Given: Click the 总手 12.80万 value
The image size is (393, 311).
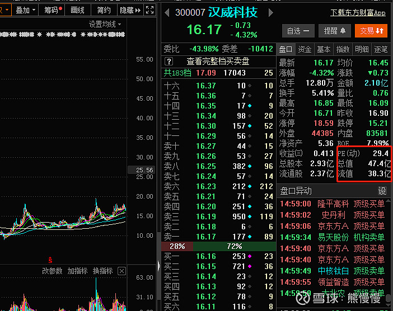Looking at the screenshot, I should 320,83.
